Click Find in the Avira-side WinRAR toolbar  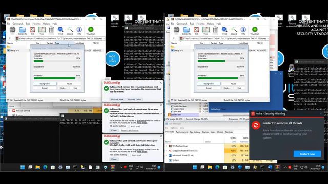[224, 31]
